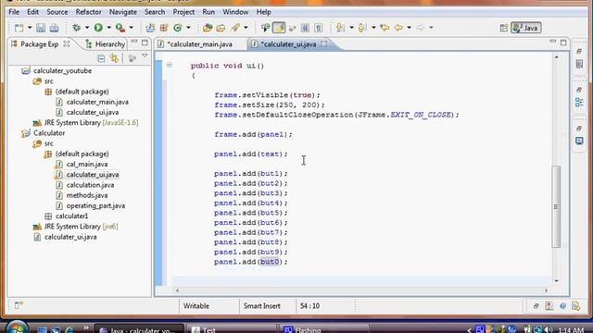Image resolution: width=593 pixels, height=333 pixels.
Task: Click the editor horizontal scroll right arrow
Action: point(546,290)
